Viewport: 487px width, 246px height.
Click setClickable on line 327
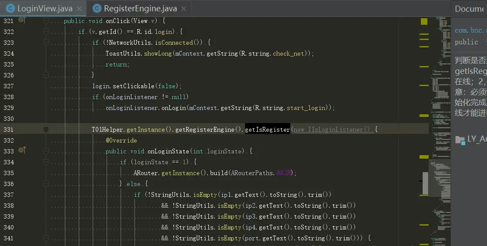point(133,86)
